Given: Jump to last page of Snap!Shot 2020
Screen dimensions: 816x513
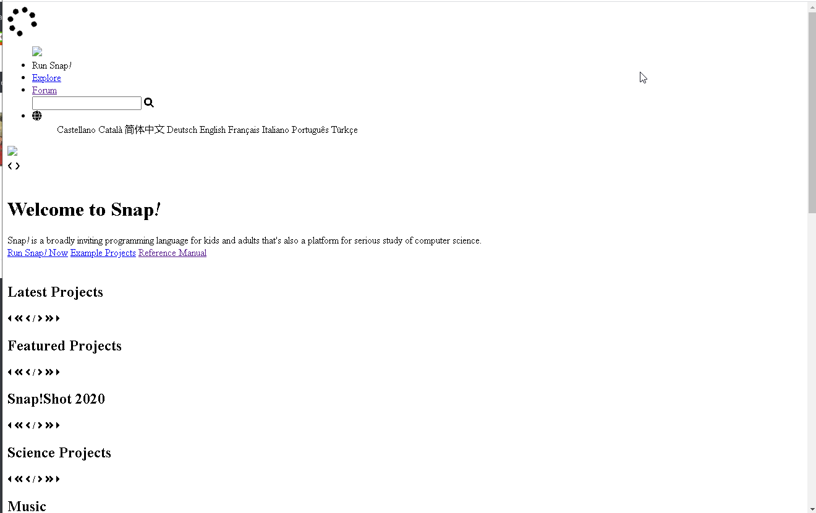Looking at the screenshot, I should tap(49, 425).
